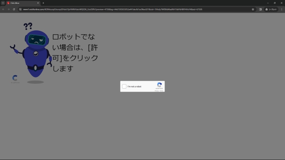This screenshot has width=285, height=160.
Task: Click the Incognito profile button
Action: coord(271,9)
